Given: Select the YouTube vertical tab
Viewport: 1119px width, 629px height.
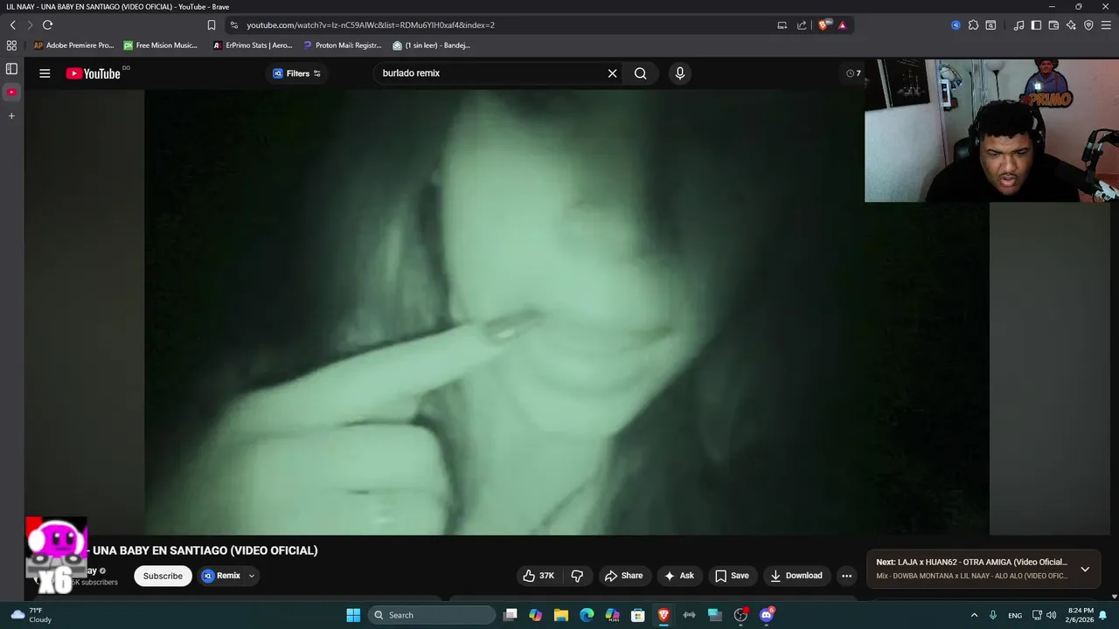Looking at the screenshot, I should [x=11, y=92].
